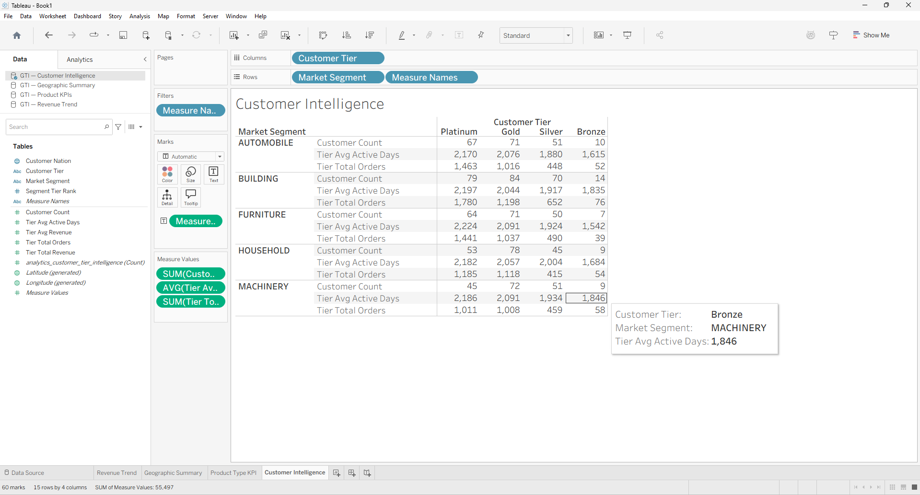Viewport: 920px width, 495px height.
Task: Swap rows and columns
Action: click(x=323, y=35)
